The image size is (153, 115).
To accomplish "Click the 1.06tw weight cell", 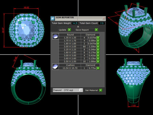I will click(x=92, y=61).
